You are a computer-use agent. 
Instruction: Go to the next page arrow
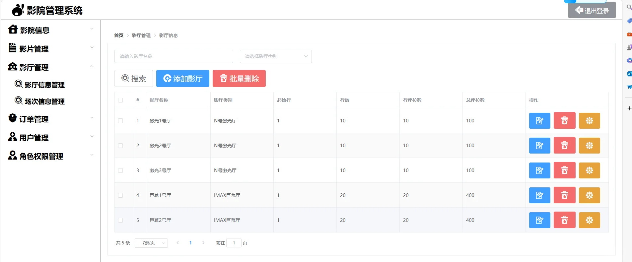click(203, 243)
